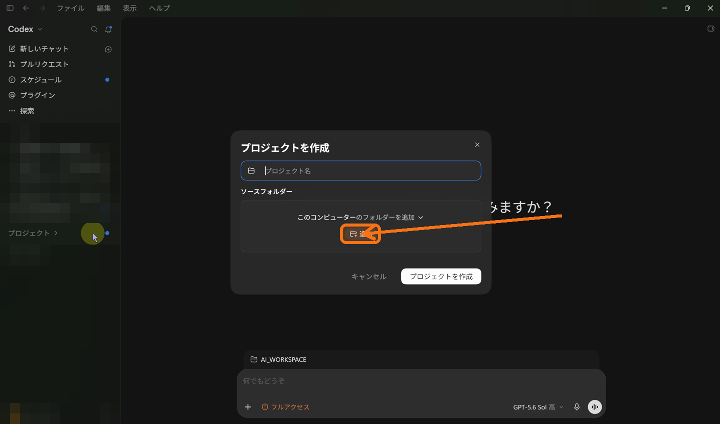Select the AI_WORKSPACE folder chip
This screenshot has height=424, width=720.
[278, 359]
